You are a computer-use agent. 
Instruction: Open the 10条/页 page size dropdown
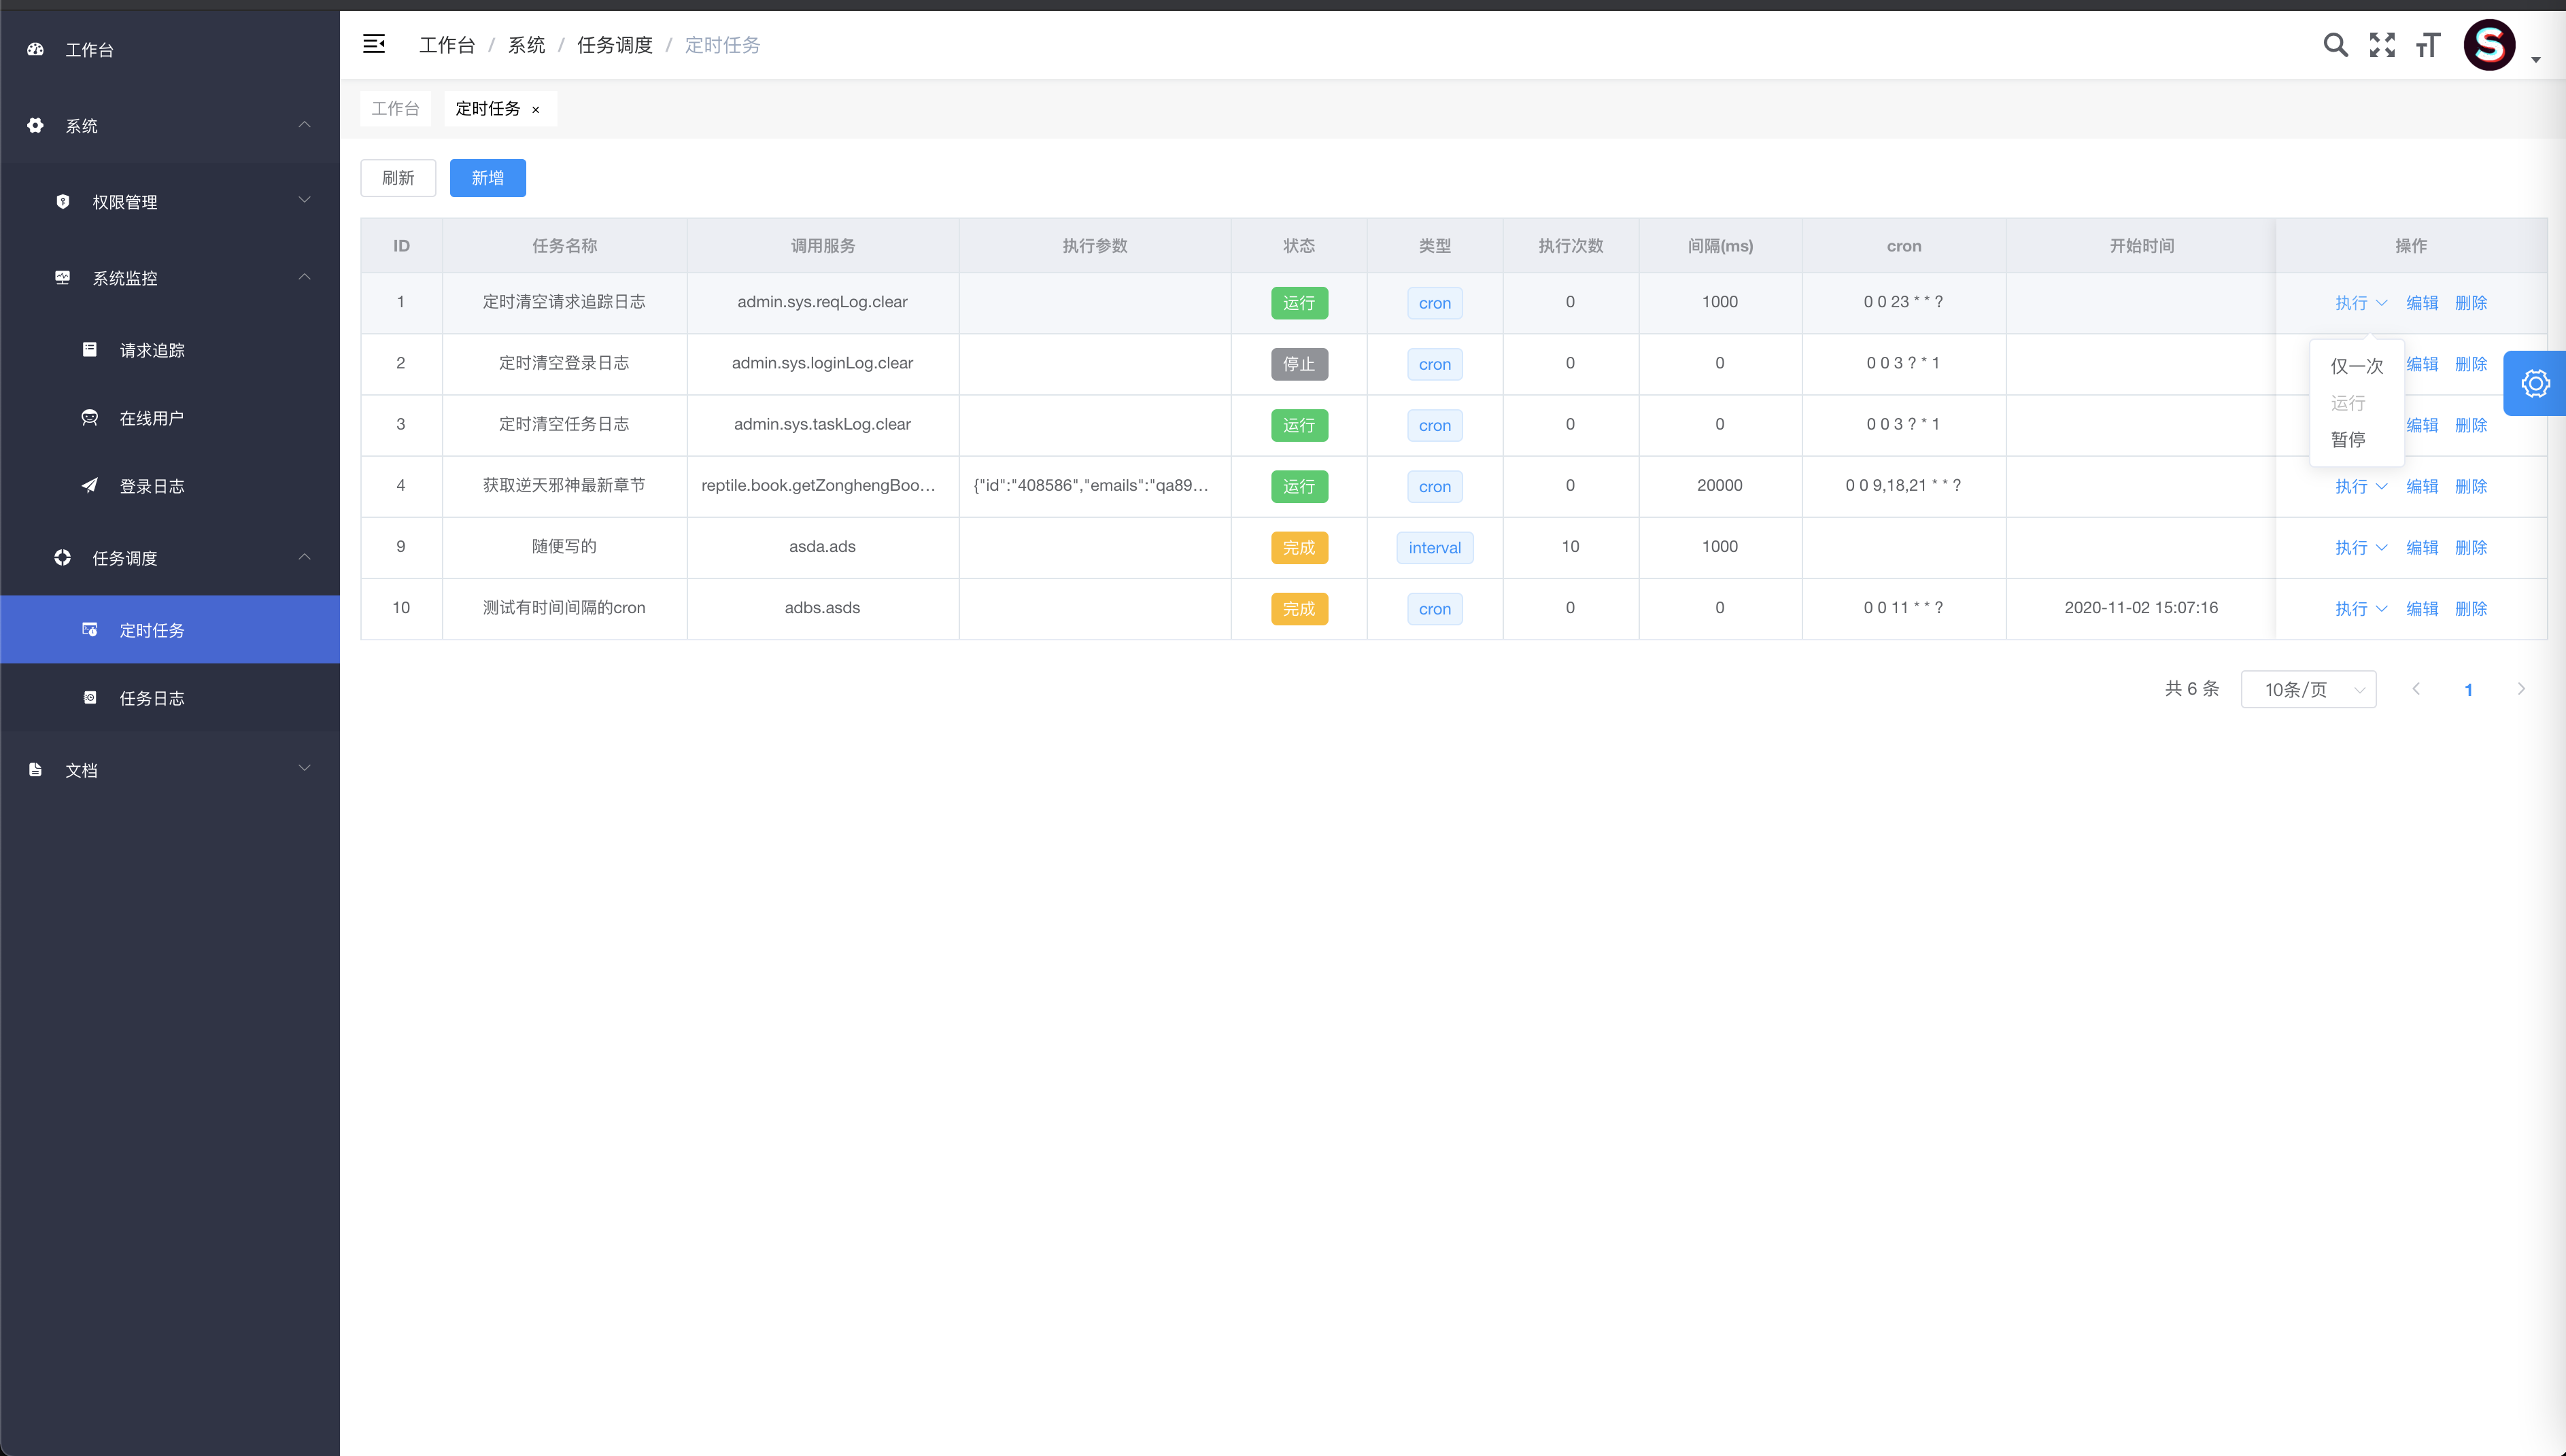point(2308,689)
